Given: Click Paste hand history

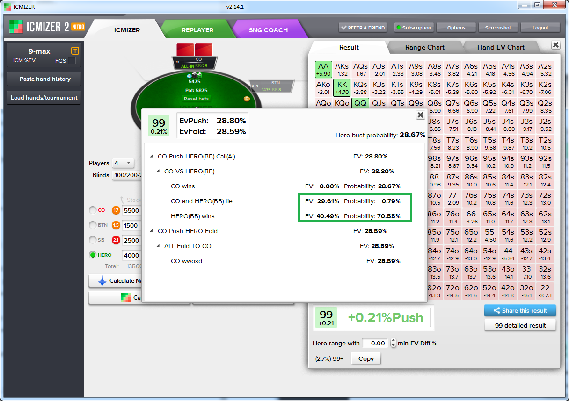Looking at the screenshot, I should click(45, 79).
